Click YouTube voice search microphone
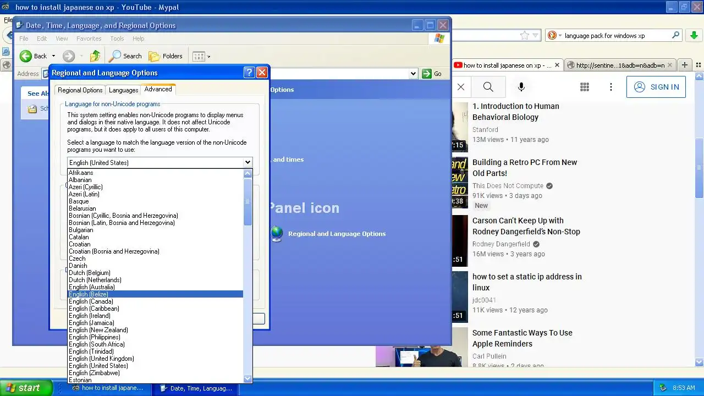This screenshot has height=396, width=704. 521,87
